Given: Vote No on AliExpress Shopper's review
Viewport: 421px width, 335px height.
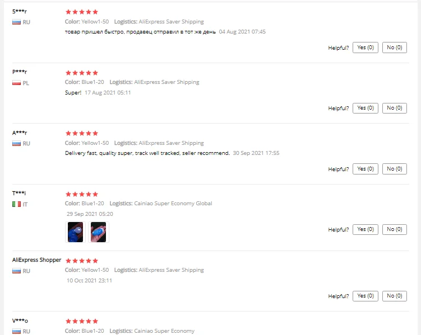Looking at the screenshot, I should 395,296.
